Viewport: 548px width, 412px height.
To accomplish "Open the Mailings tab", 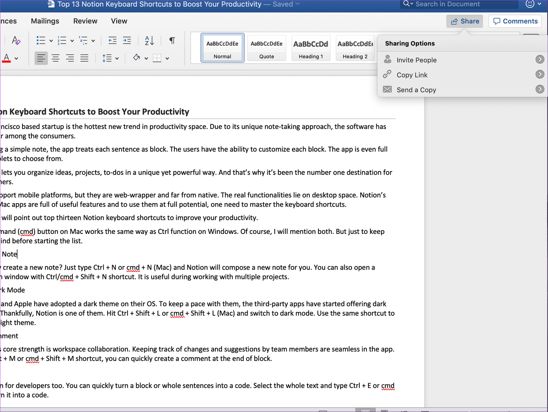I will tap(45, 21).
